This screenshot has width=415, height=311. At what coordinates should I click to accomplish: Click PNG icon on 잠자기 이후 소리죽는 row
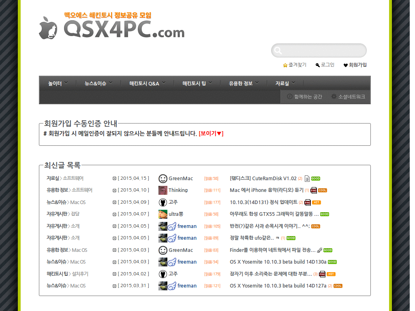322,274
